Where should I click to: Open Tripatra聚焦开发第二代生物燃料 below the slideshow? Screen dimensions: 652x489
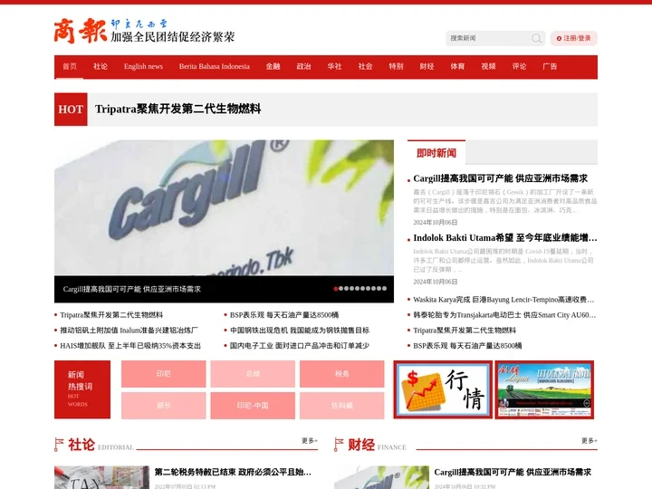click(x=111, y=315)
